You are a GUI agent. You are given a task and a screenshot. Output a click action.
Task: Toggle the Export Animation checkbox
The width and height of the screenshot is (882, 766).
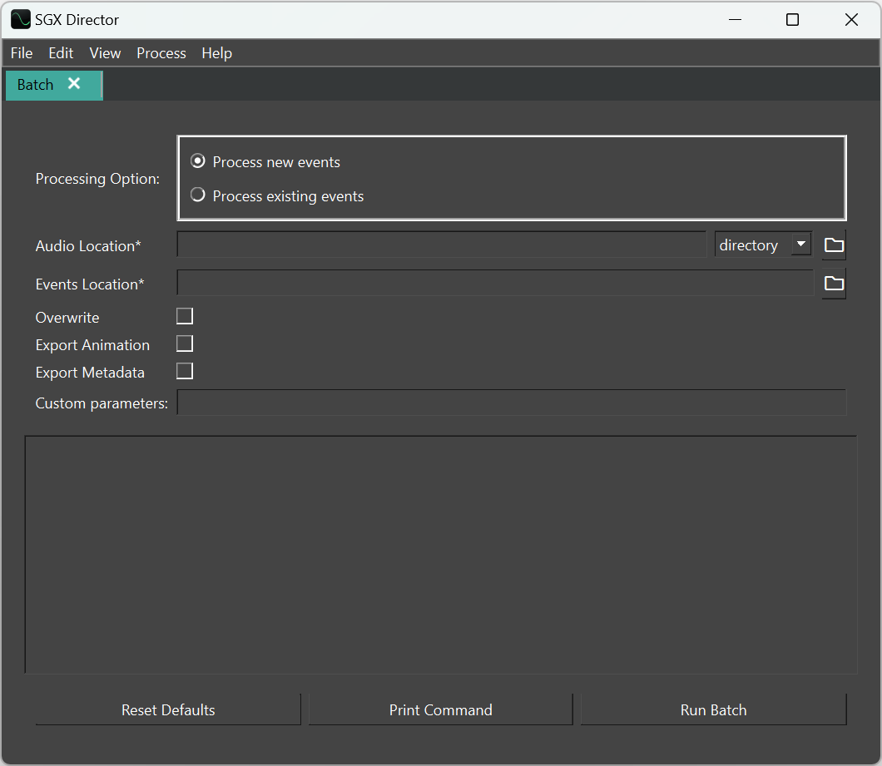[x=185, y=343]
